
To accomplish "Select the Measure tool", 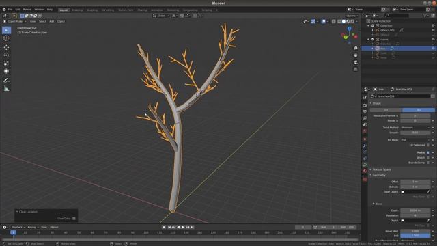I will (x=6, y=89).
